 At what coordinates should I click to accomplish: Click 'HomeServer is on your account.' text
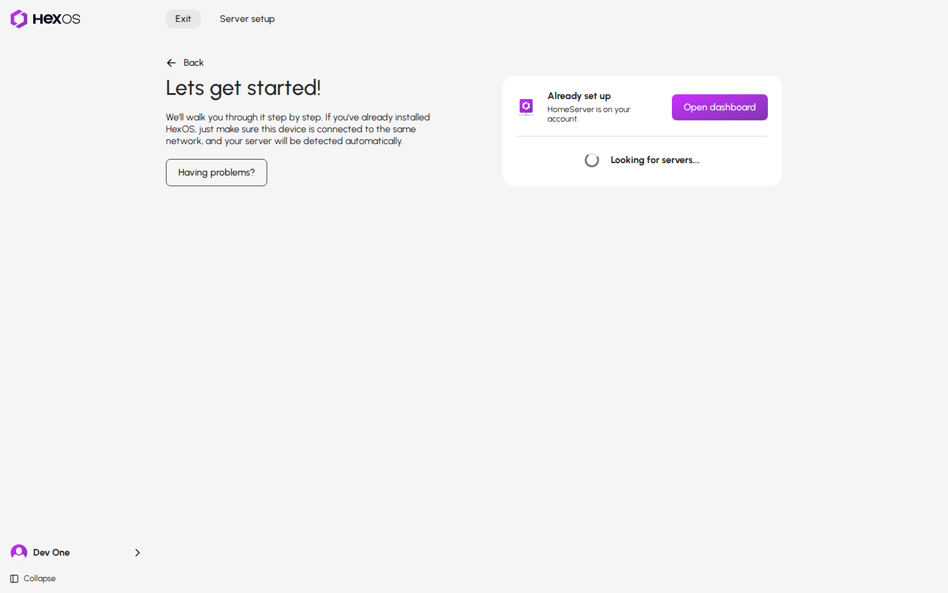[x=589, y=114]
